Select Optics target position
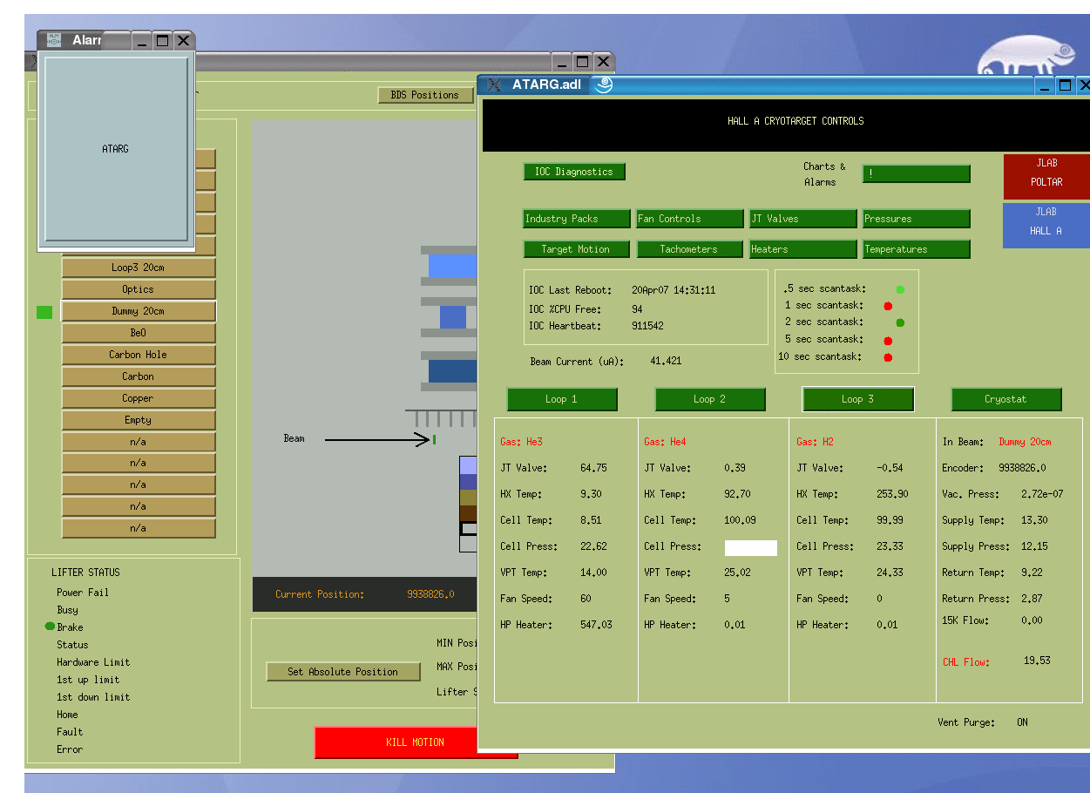Image resolution: width=1090 pixels, height=793 pixels. tap(139, 289)
